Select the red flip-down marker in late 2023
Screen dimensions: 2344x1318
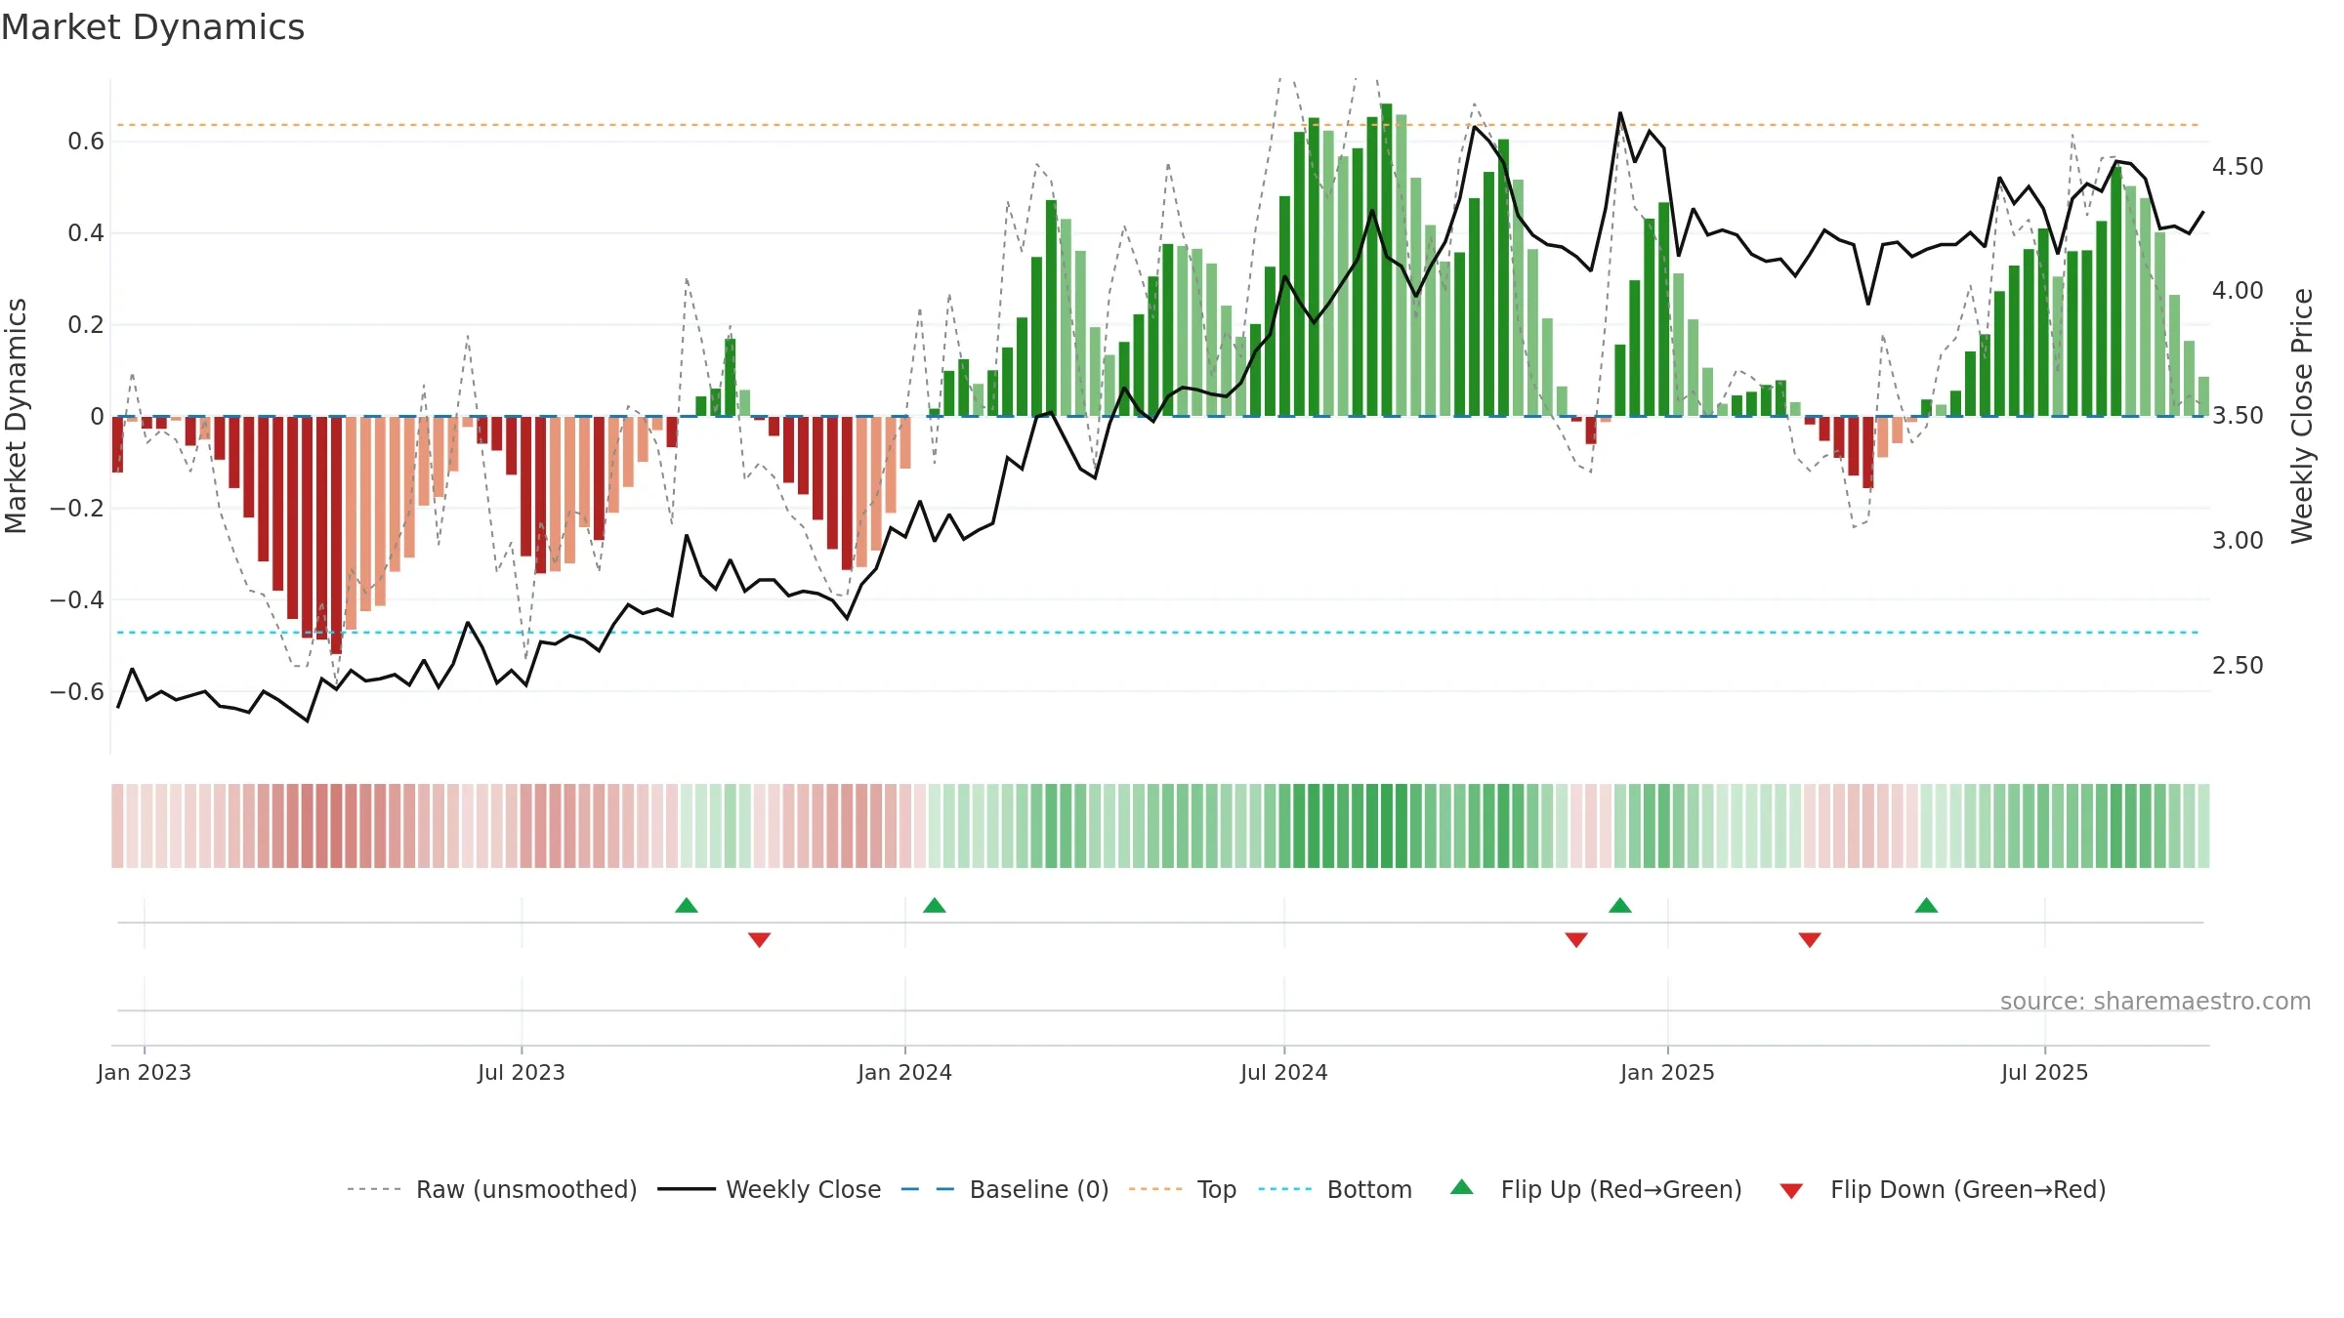coord(760,940)
